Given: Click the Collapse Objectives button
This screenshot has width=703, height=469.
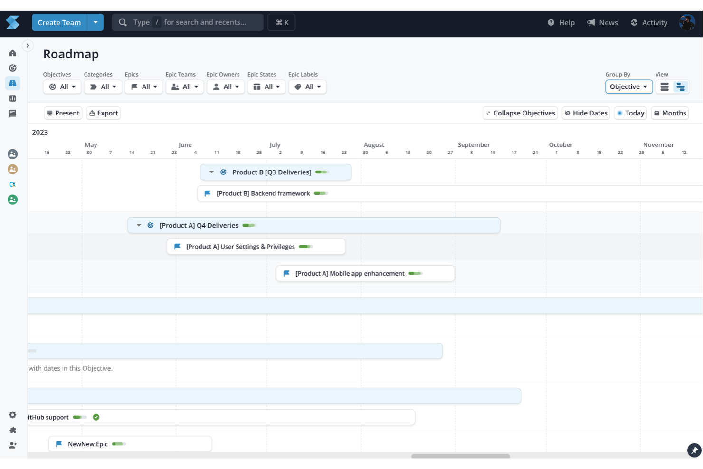Looking at the screenshot, I should [x=520, y=113].
